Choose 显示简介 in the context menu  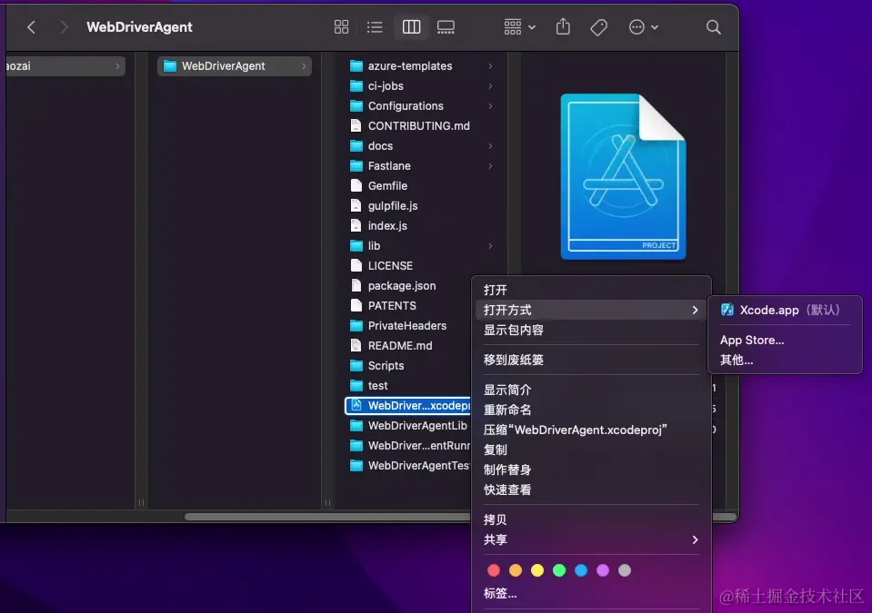click(591, 390)
